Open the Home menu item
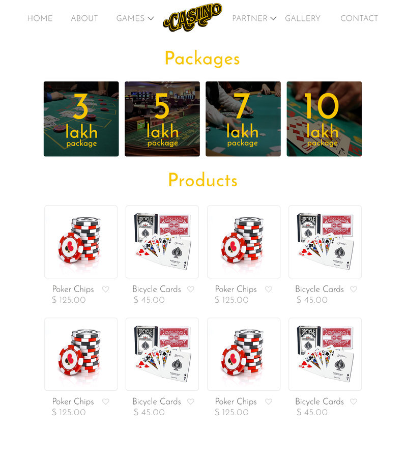Image resolution: width=407 pixels, height=458 pixels. [x=40, y=18]
